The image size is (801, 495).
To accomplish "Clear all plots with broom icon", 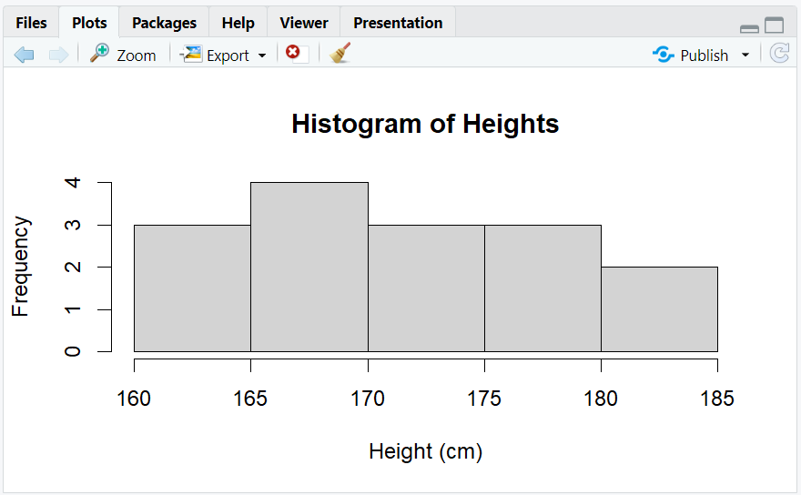I will click(x=340, y=53).
